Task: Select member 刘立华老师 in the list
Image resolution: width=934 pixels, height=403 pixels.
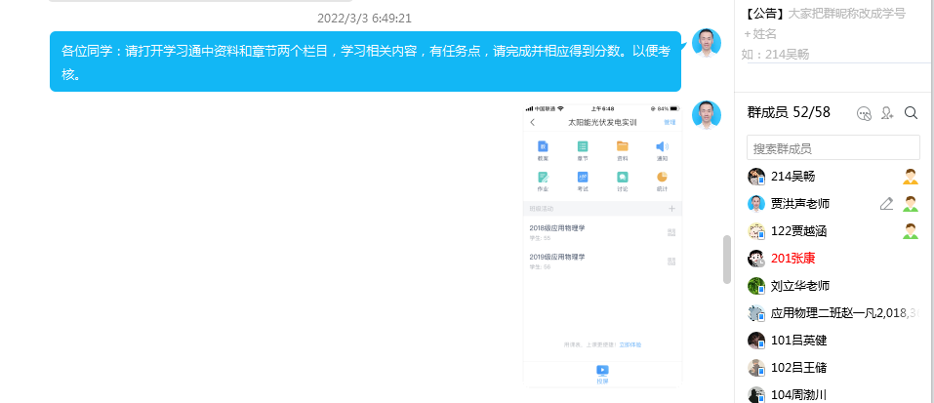Action: [x=799, y=286]
